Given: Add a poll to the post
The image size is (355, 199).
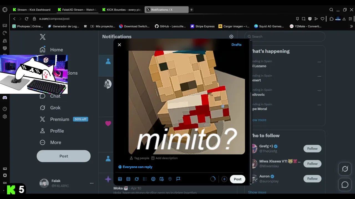Looking at the screenshot, I should pos(145,179).
